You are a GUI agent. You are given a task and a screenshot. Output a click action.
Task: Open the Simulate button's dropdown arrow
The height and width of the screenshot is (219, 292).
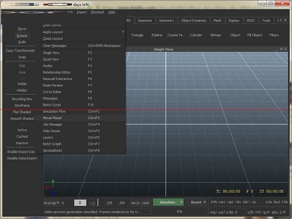182,202
